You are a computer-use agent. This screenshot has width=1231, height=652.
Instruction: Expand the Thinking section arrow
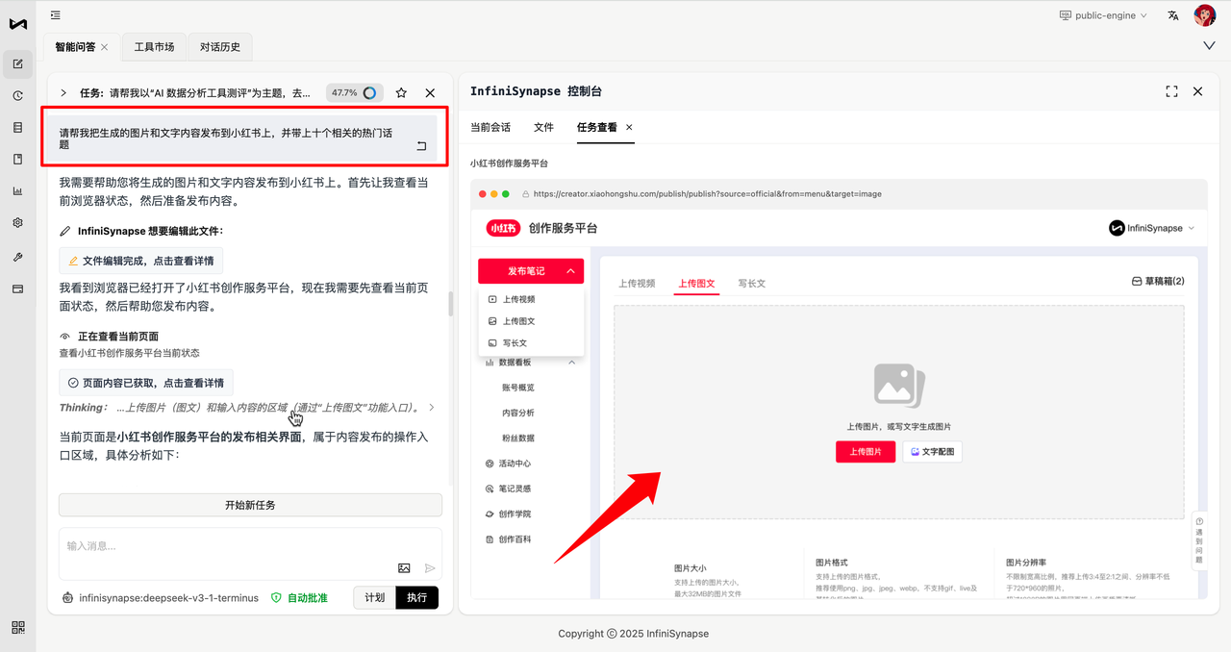click(431, 407)
